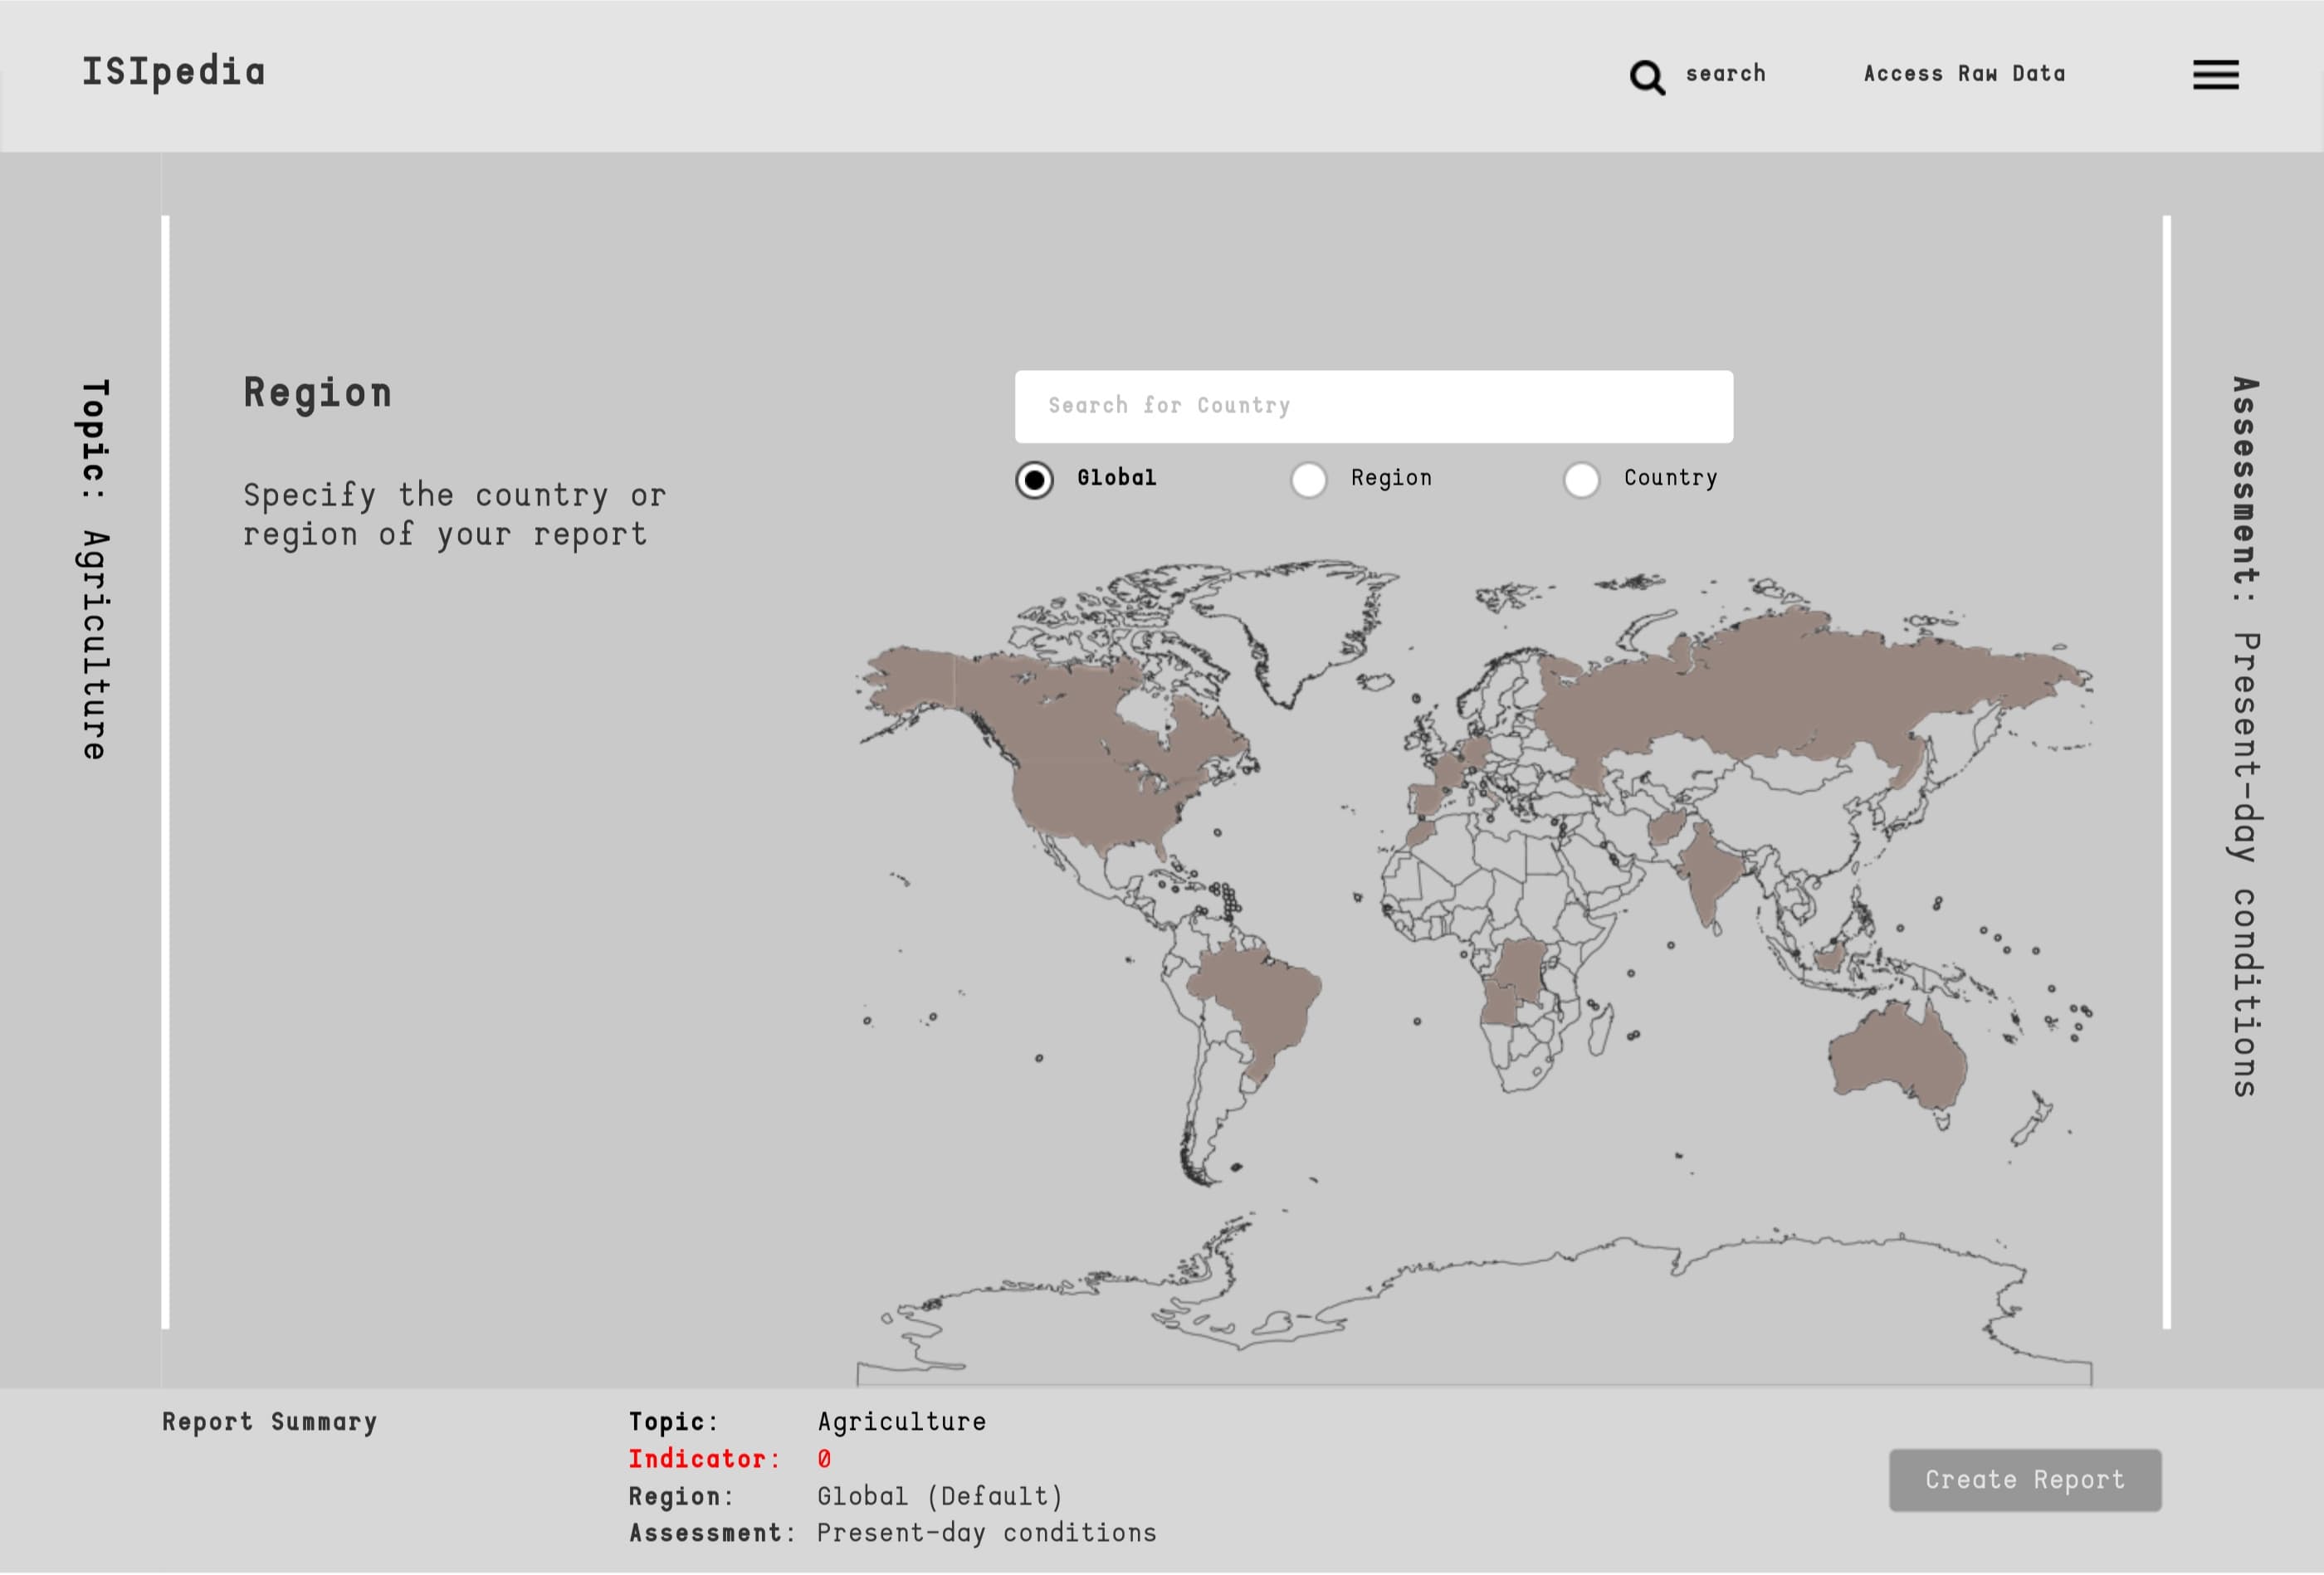
Task: Click the Present-day conditions summary value
Action: coord(986,1534)
